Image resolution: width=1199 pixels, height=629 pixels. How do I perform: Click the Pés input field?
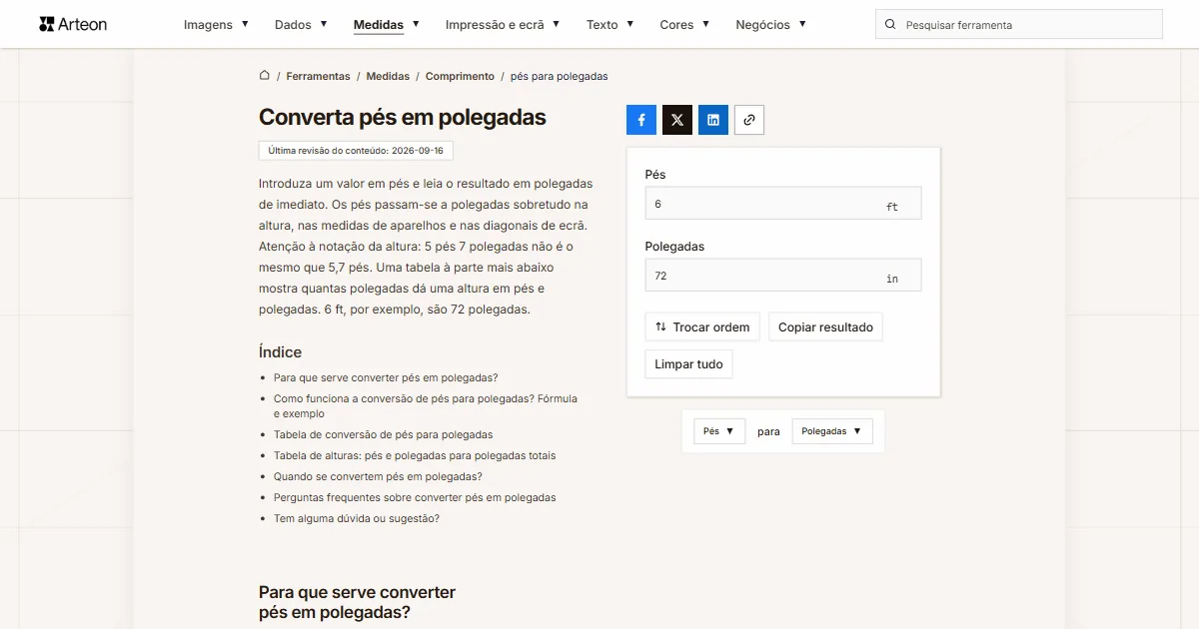[783, 204]
